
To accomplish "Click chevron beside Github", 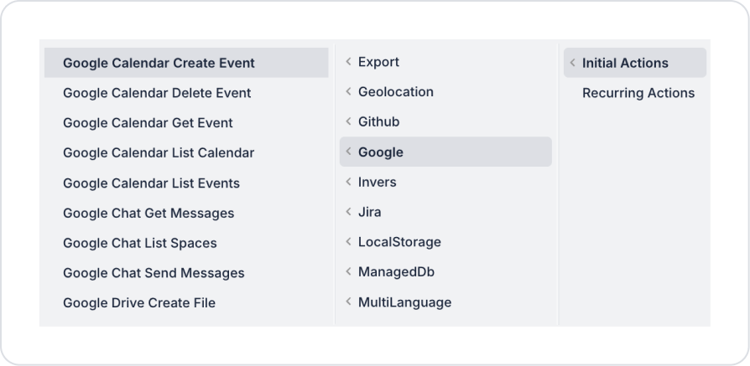I will point(349,121).
